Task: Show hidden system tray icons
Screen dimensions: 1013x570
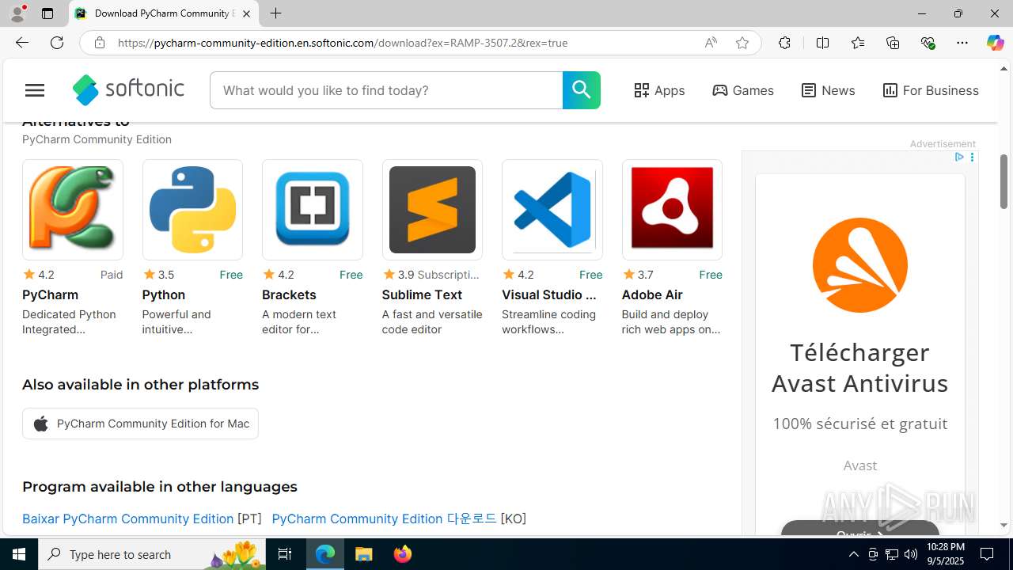Action: coord(853,554)
